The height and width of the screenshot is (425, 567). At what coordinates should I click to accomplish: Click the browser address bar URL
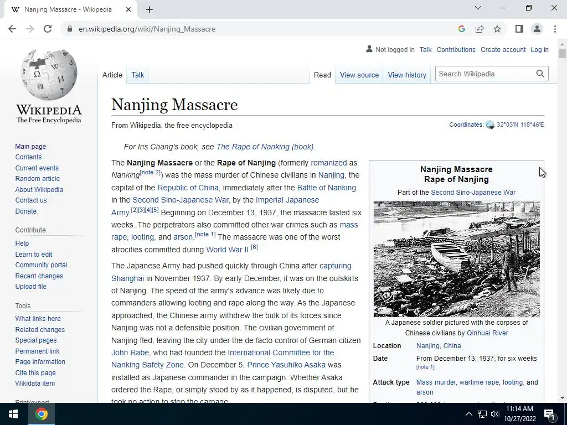tap(147, 29)
